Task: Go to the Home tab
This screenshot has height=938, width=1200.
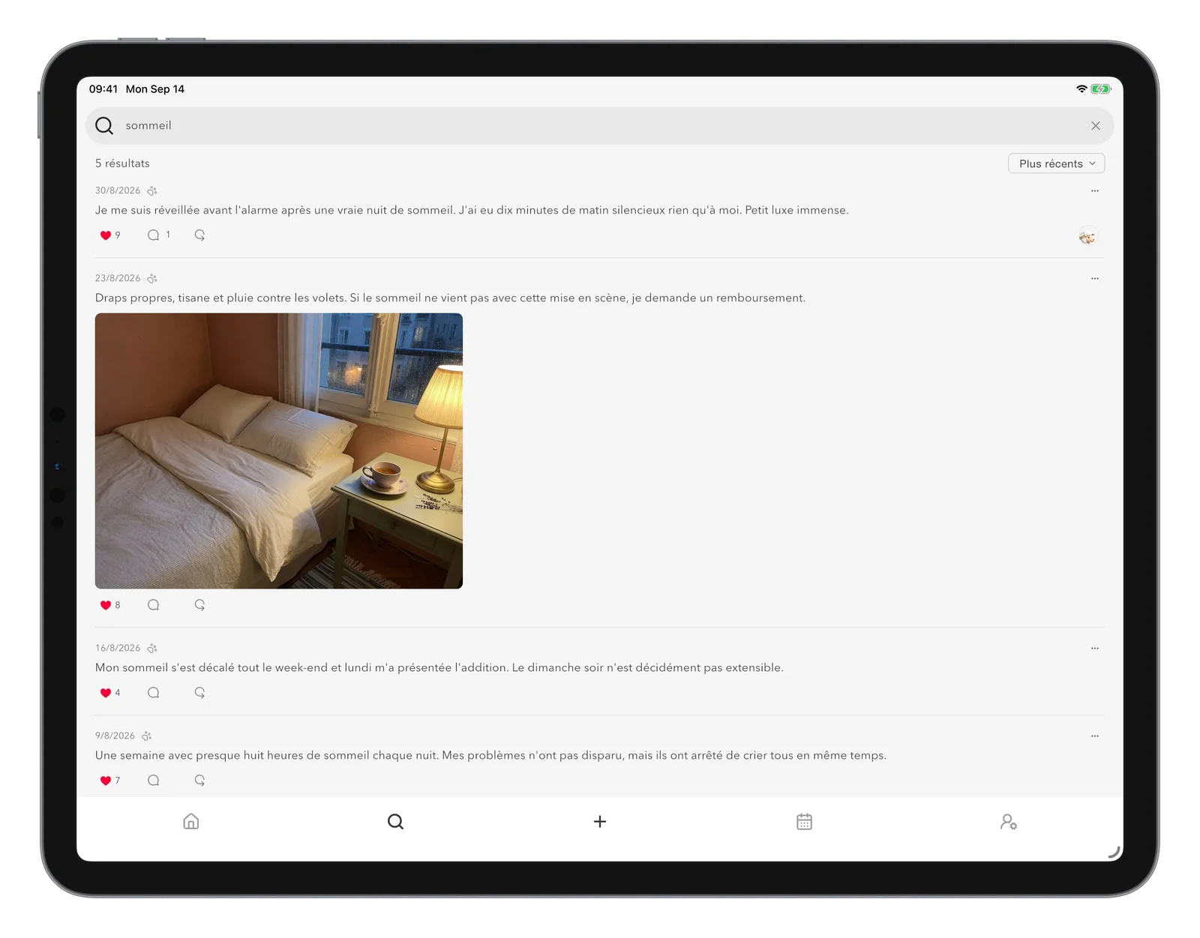Action: coord(191,822)
